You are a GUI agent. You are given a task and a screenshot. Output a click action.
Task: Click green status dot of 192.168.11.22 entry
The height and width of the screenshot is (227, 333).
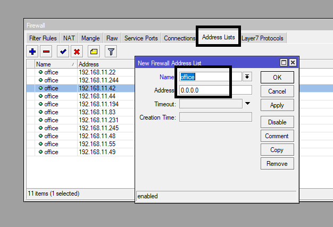[x=40, y=72]
